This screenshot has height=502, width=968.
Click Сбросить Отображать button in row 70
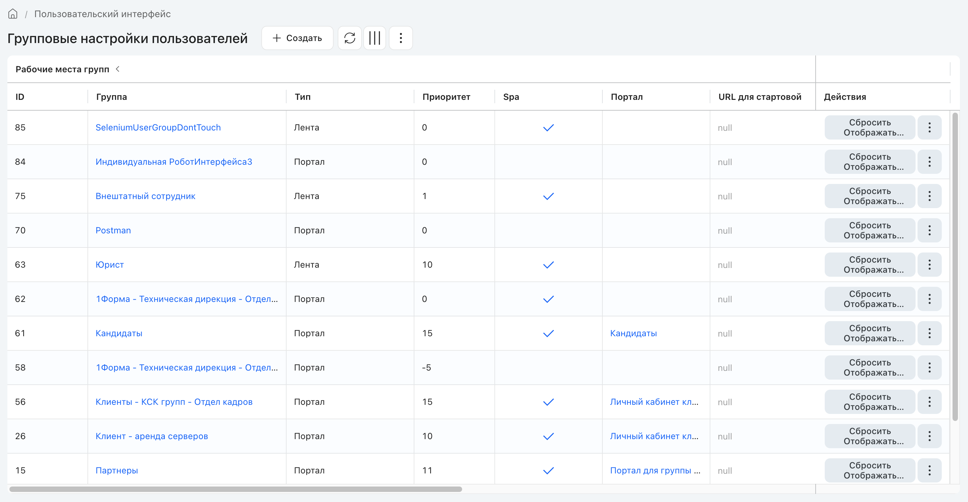pos(869,230)
